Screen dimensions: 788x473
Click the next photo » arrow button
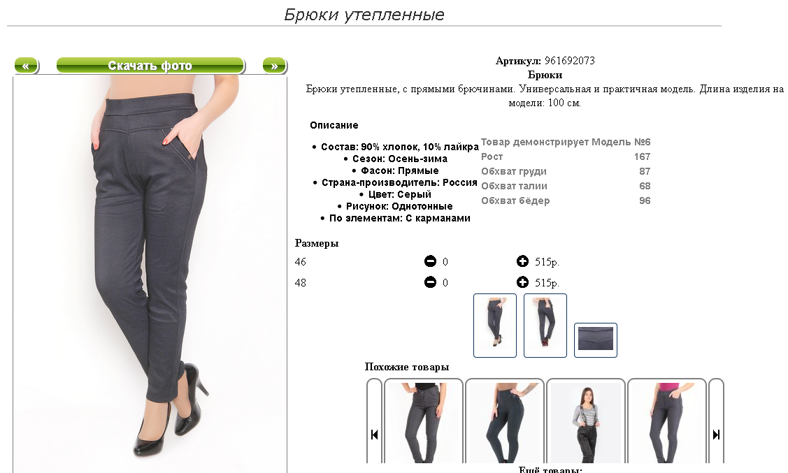tap(274, 65)
